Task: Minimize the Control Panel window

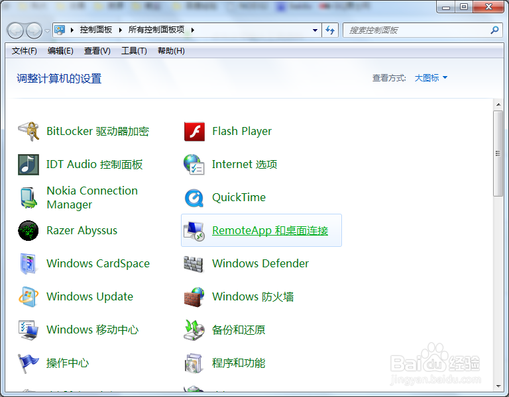Action: coord(446,7)
